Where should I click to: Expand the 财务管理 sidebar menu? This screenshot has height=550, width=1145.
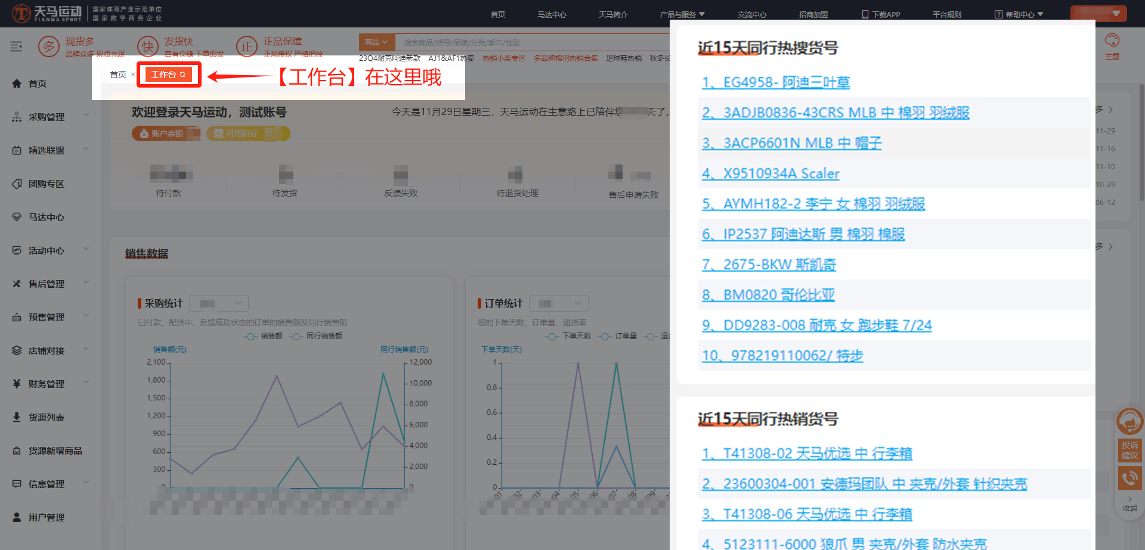tap(86, 382)
